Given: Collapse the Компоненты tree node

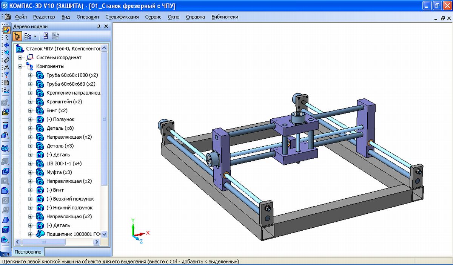Looking at the screenshot, I should pos(20,66).
